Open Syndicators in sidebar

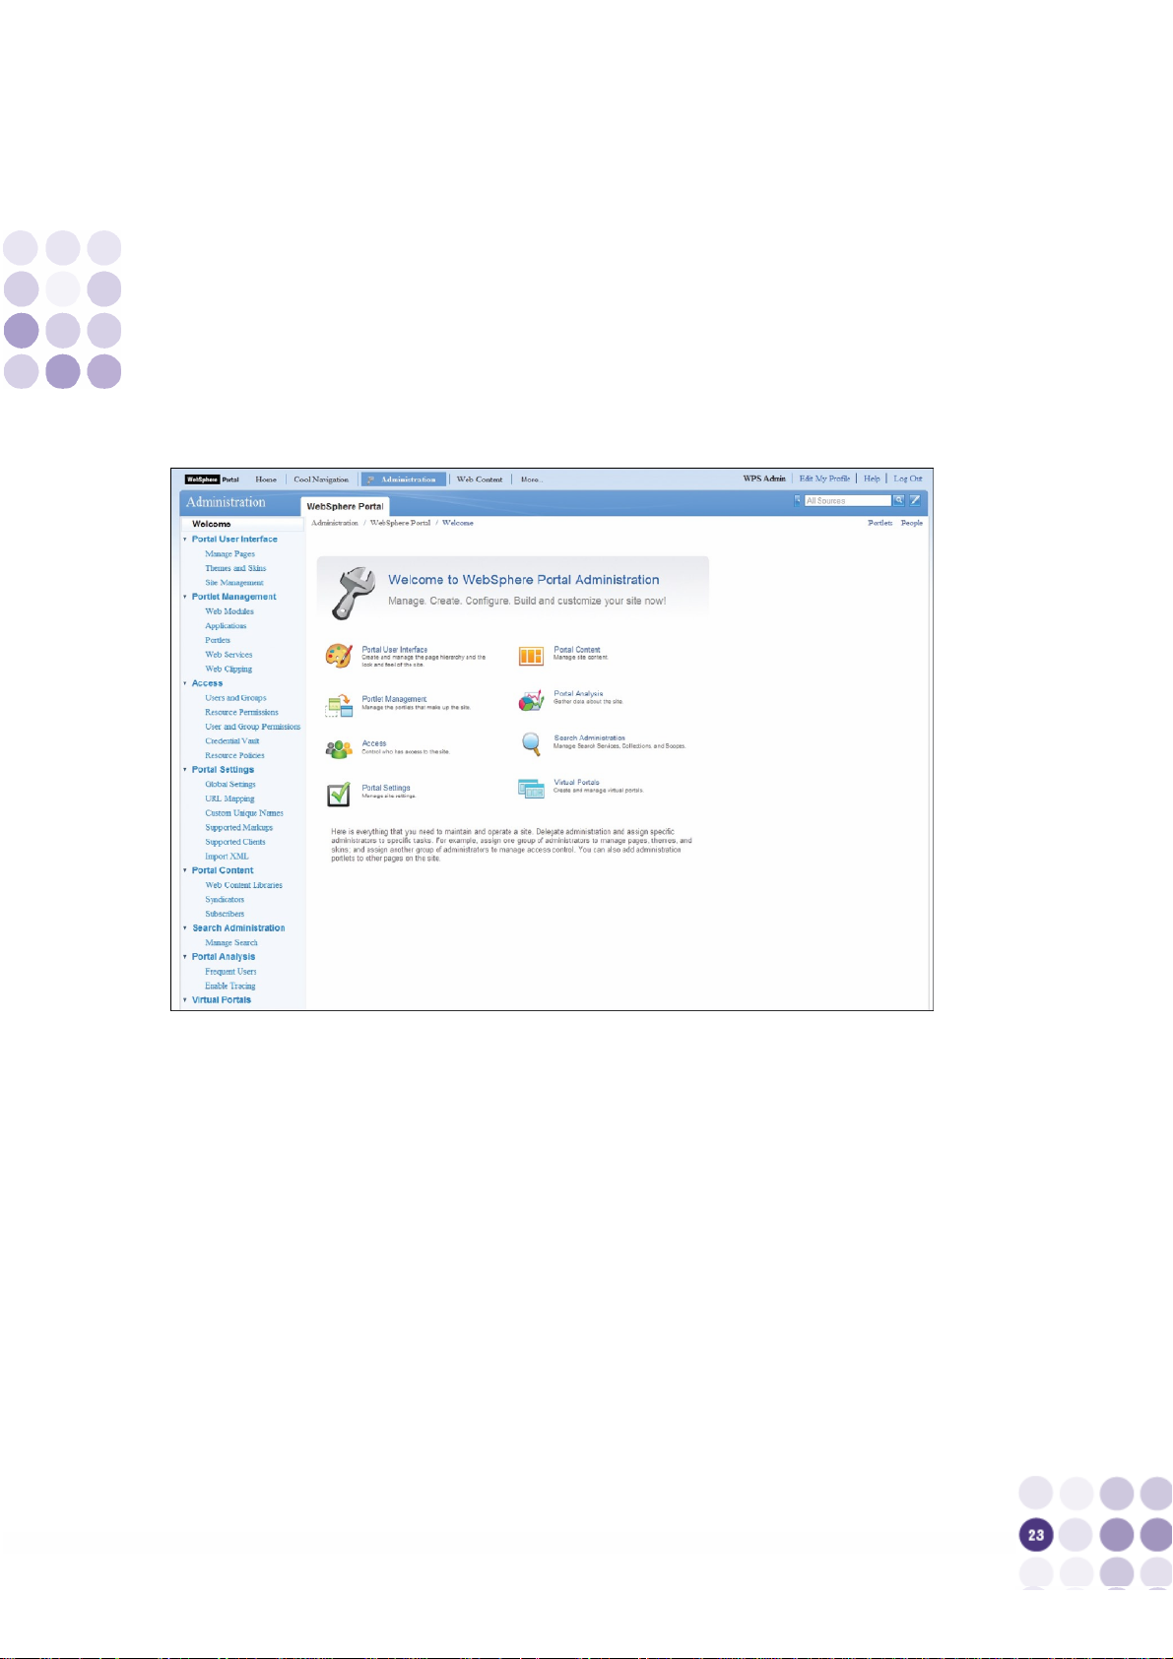click(225, 900)
